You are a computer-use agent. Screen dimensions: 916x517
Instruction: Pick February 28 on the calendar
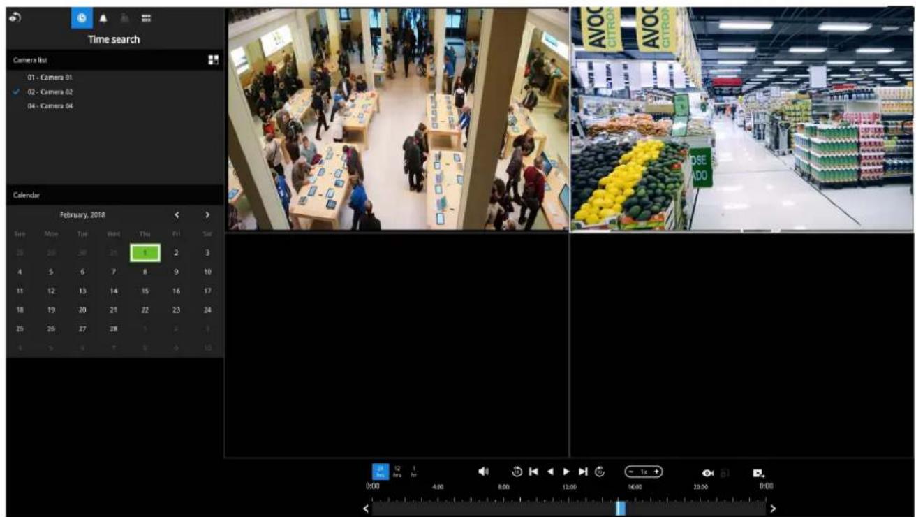click(x=114, y=328)
